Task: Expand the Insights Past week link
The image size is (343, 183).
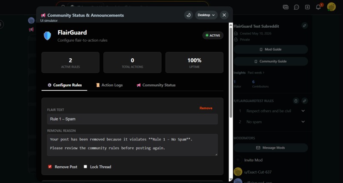Action: (x=256, y=73)
